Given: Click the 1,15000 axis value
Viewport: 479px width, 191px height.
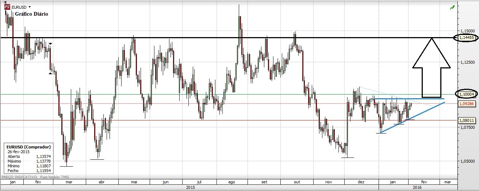Looking at the screenshot, I should click(x=467, y=31).
